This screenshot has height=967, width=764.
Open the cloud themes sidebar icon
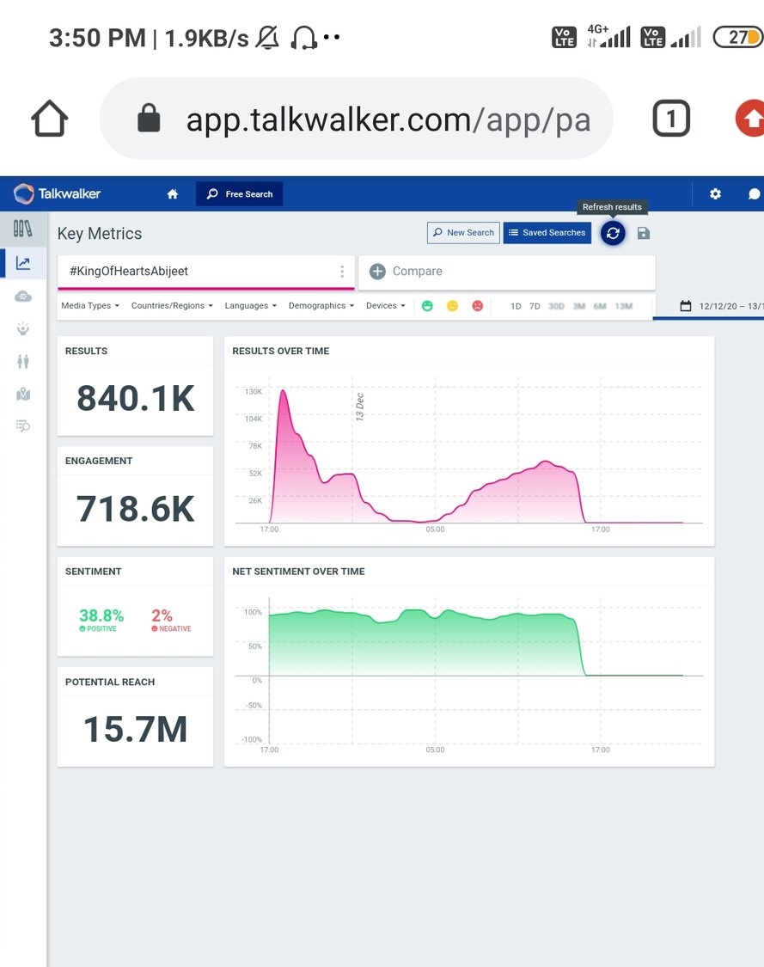[23, 297]
